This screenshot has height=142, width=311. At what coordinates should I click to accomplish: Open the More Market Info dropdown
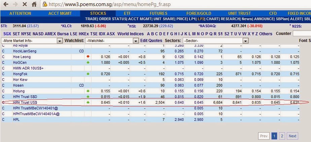pos(32,41)
